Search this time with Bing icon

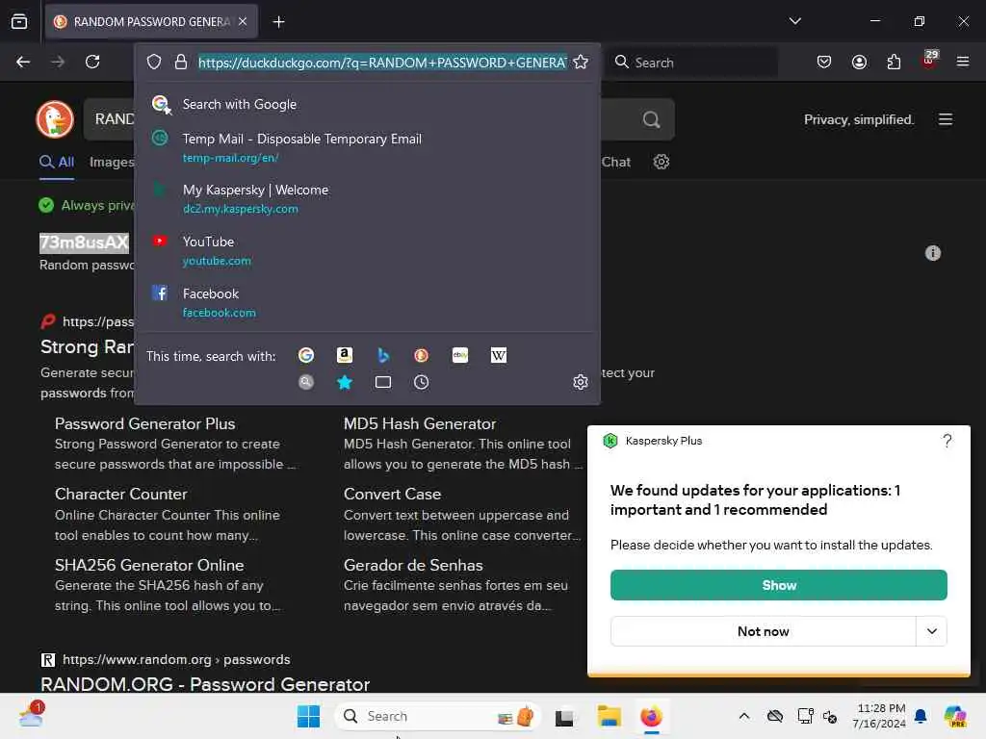(383, 356)
